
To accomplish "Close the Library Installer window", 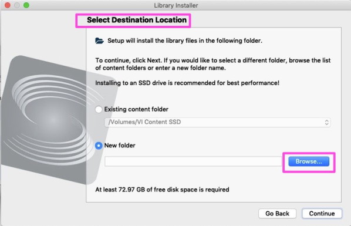I will point(8,5).
